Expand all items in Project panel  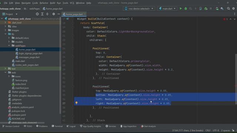[42, 14]
